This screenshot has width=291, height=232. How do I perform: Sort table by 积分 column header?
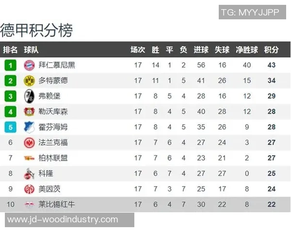coord(271,50)
